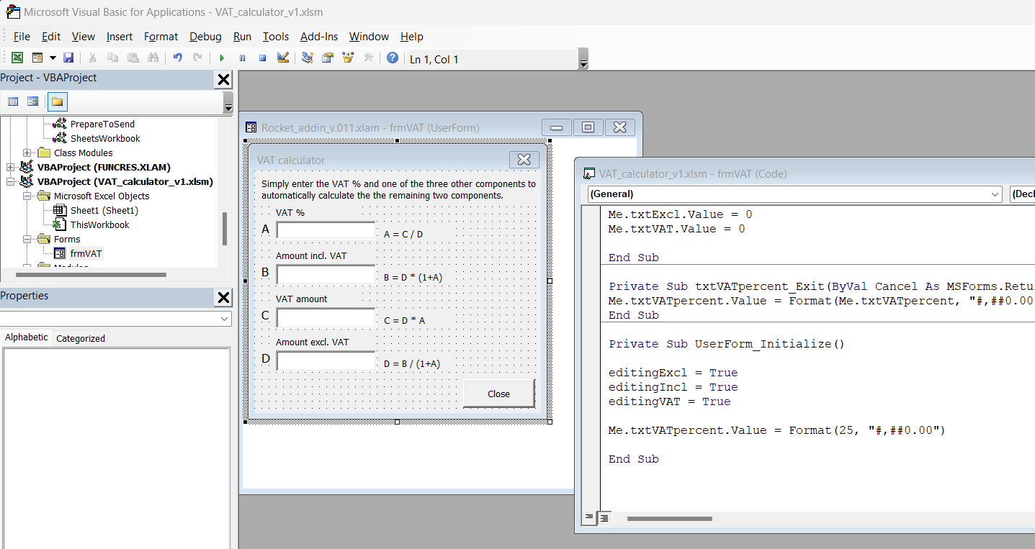Run the macro with the green play icon

click(222, 58)
